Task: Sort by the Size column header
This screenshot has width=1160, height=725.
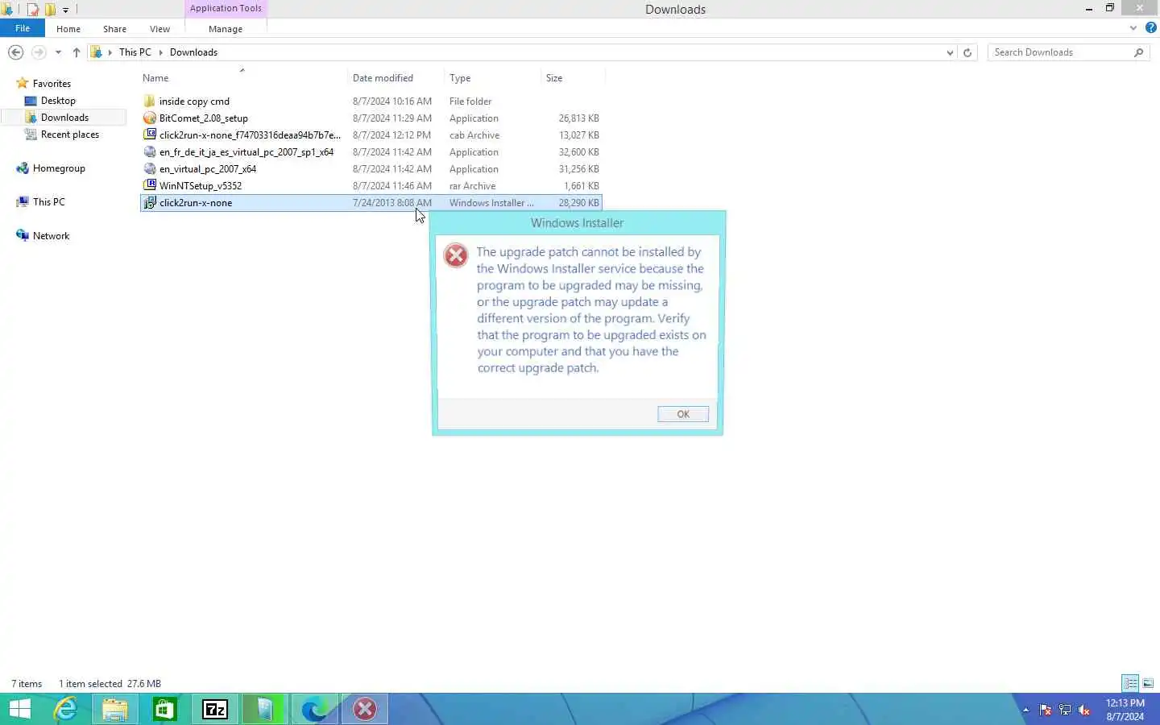Action: [554, 78]
